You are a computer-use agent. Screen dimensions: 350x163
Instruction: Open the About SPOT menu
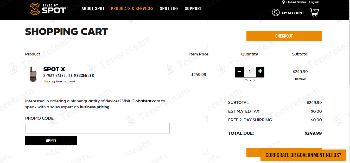(x=93, y=9)
